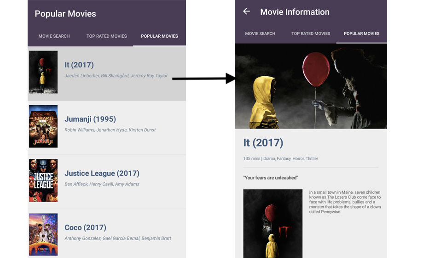Click the It backdrop image with red balloon
Screen dimensions: 441x258
tap(311, 86)
